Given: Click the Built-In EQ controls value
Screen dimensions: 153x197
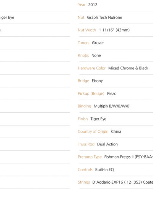Looking at the screenshot, I should [104, 170].
